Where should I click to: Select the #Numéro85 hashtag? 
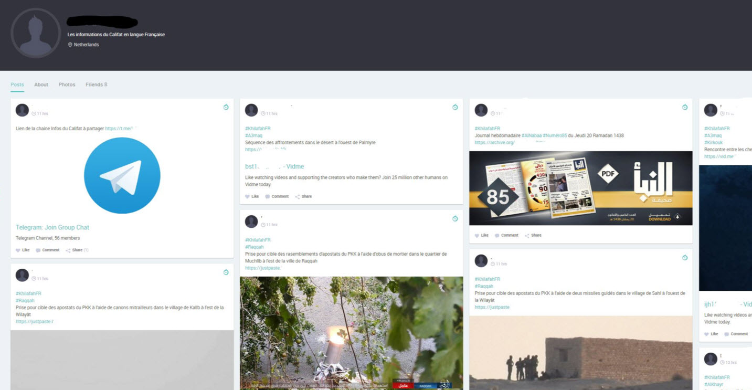[555, 135]
